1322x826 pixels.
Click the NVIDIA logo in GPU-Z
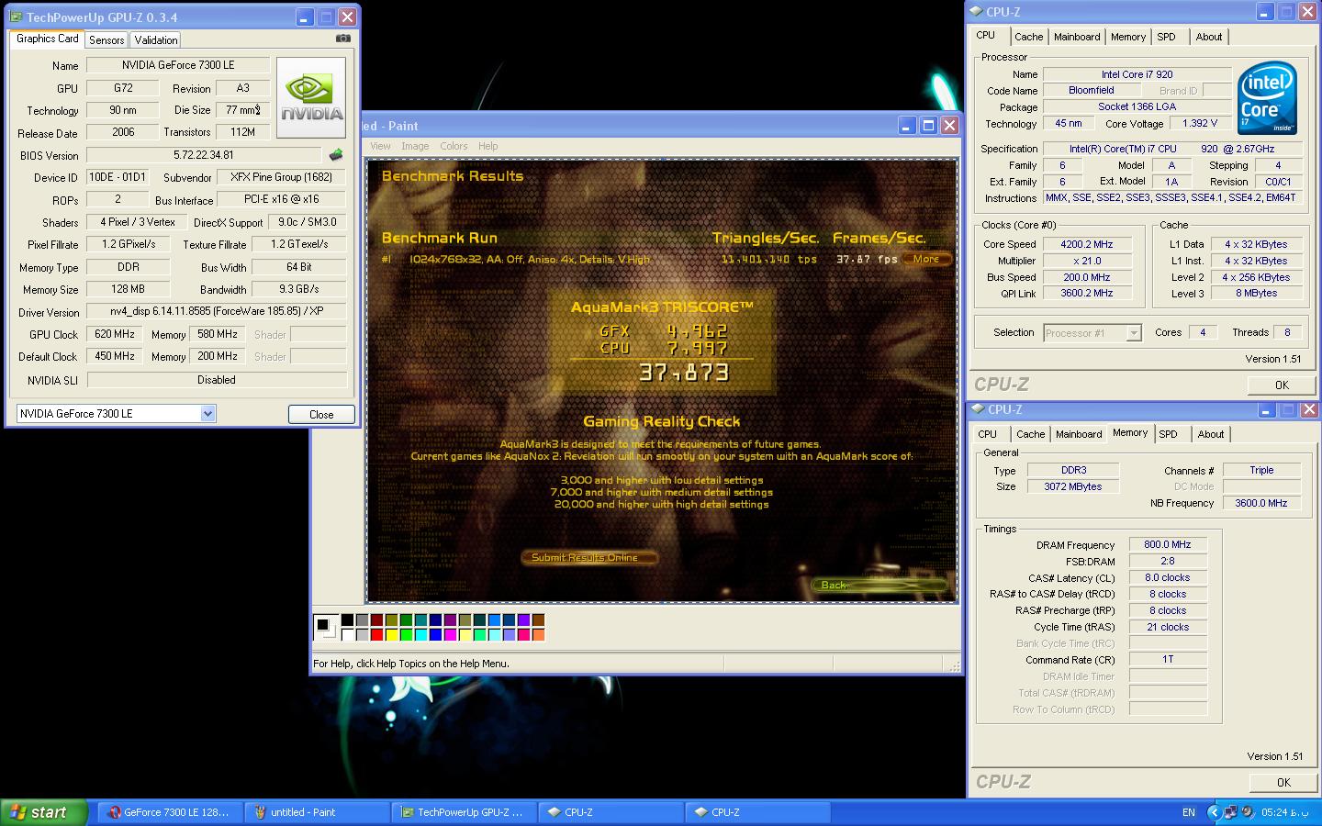(x=311, y=97)
